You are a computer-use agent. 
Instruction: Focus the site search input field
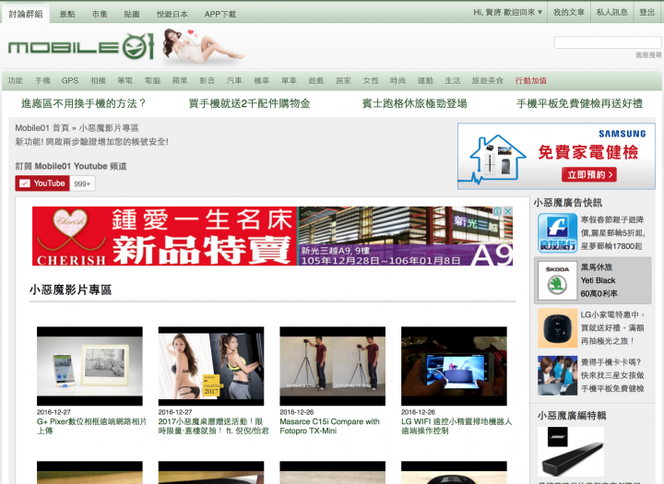[608, 42]
